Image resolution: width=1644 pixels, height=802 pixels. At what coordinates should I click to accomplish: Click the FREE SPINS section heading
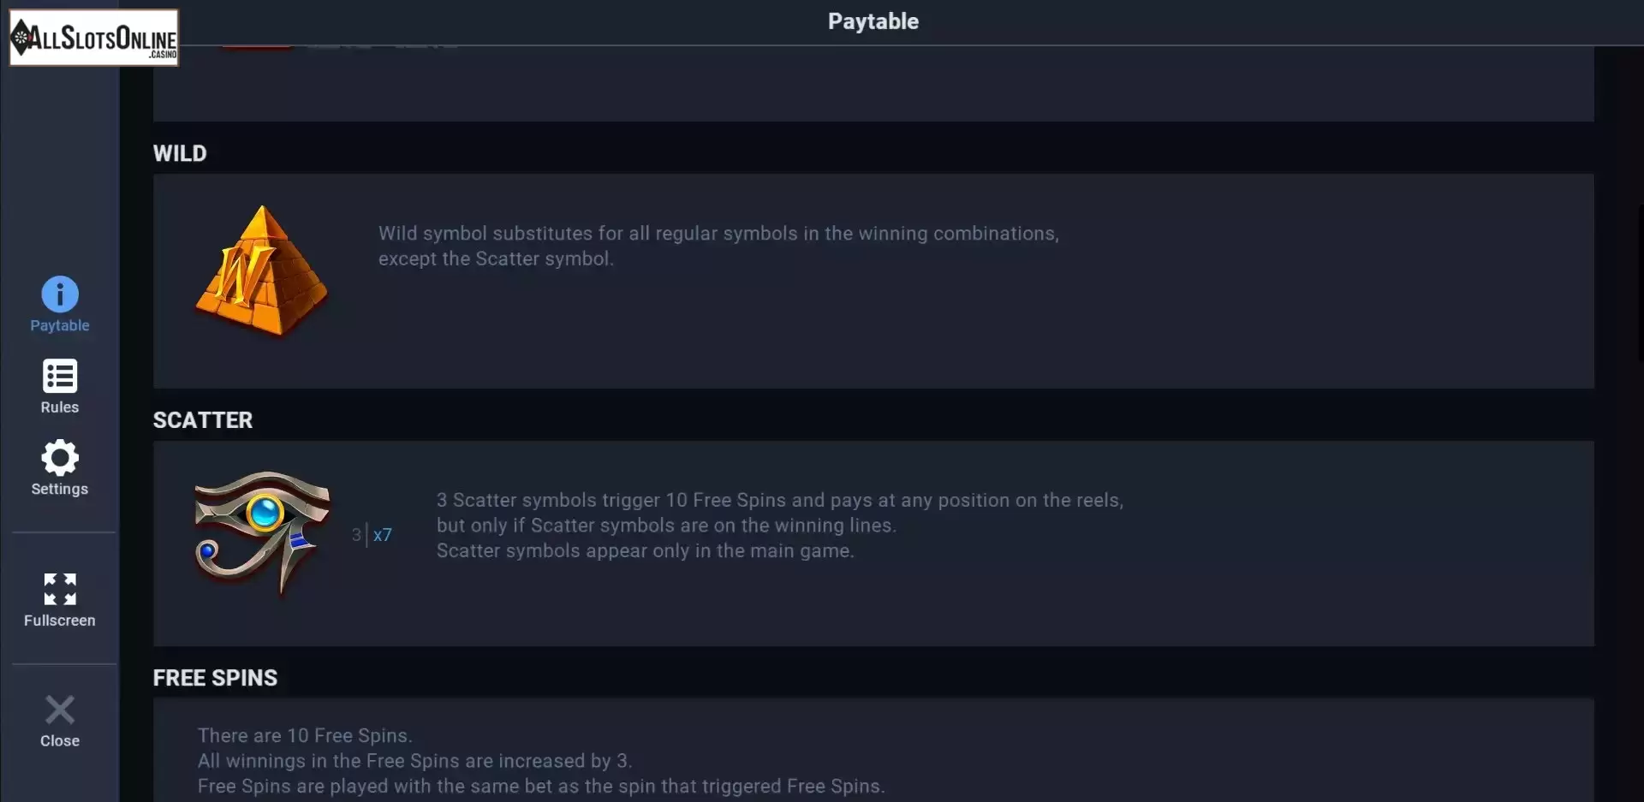[x=215, y=678]
